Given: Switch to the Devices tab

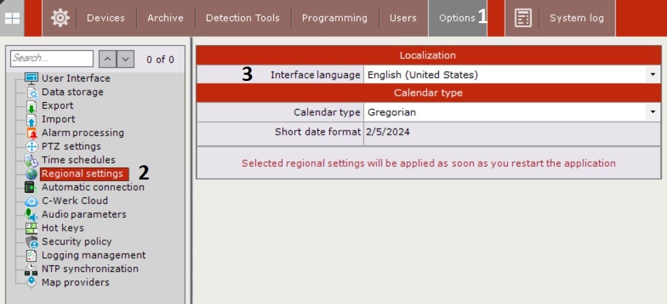Looking at the screenshot, I should coord(106,18).
